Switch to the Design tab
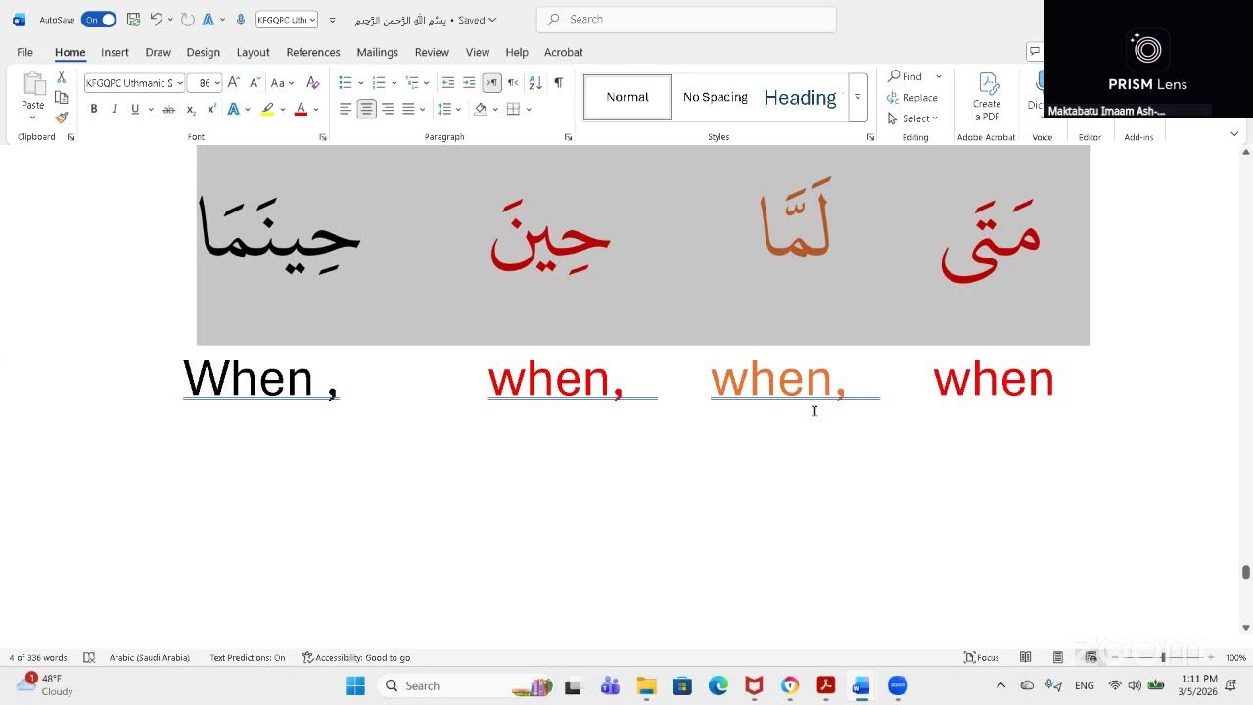Viewport: 1253px width, 705px height. [x=204, y=52]
